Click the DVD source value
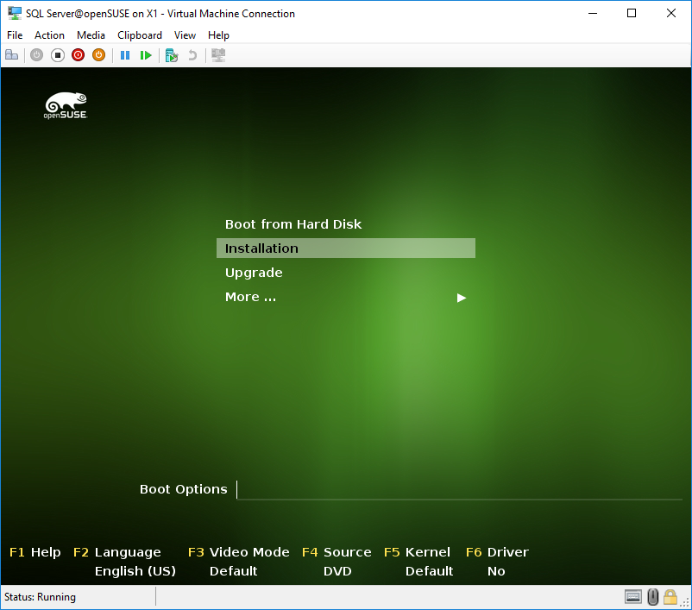 337,571
